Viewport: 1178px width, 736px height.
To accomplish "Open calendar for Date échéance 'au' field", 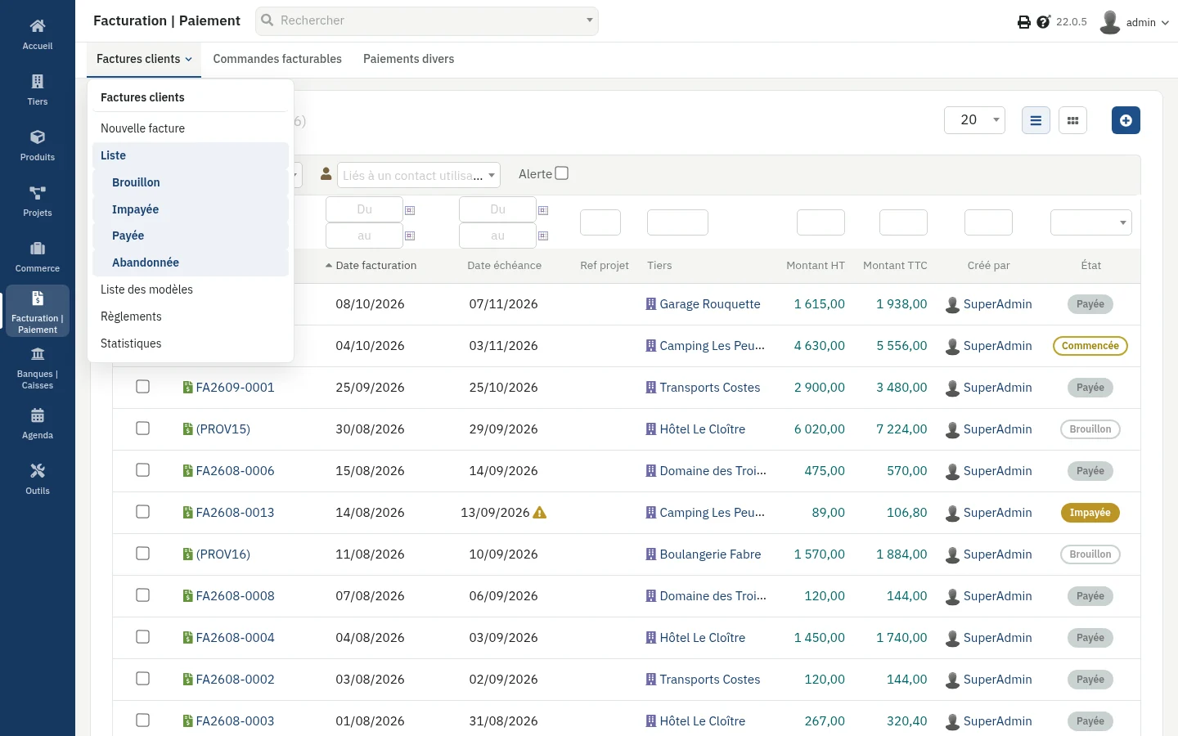I will [543, 236].
